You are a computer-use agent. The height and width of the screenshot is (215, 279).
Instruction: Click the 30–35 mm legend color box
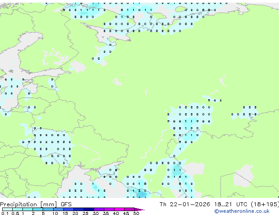point(99,209)
